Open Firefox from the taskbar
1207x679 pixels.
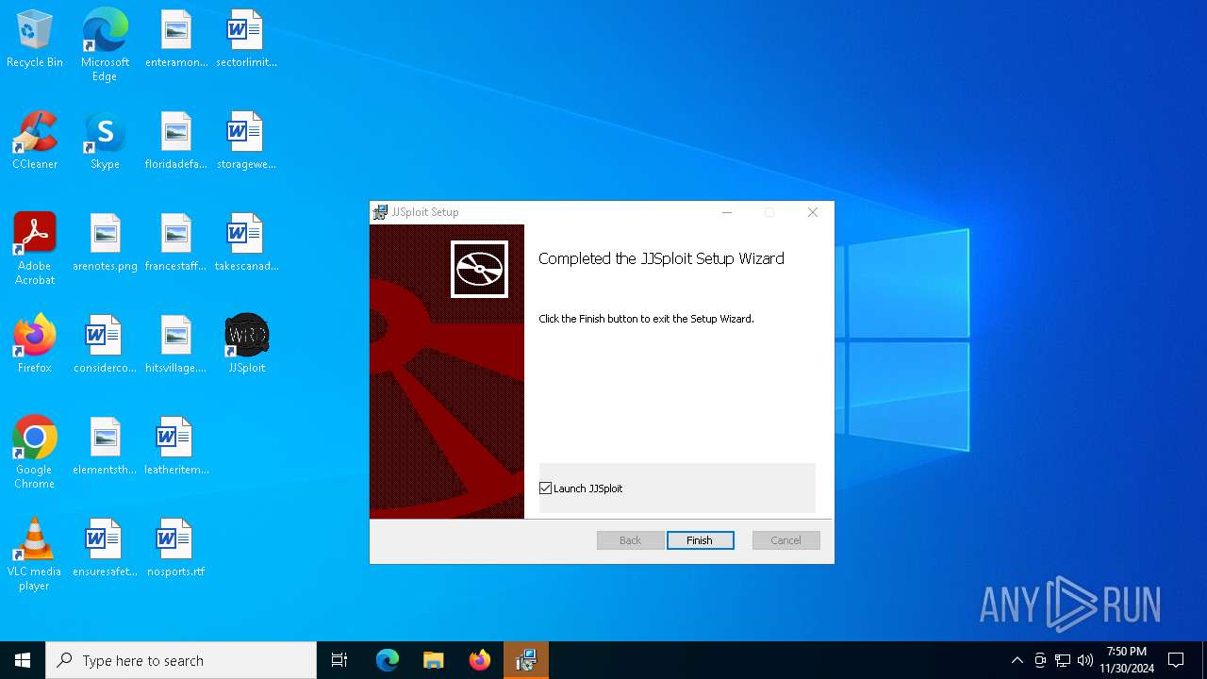click(480, 660)
